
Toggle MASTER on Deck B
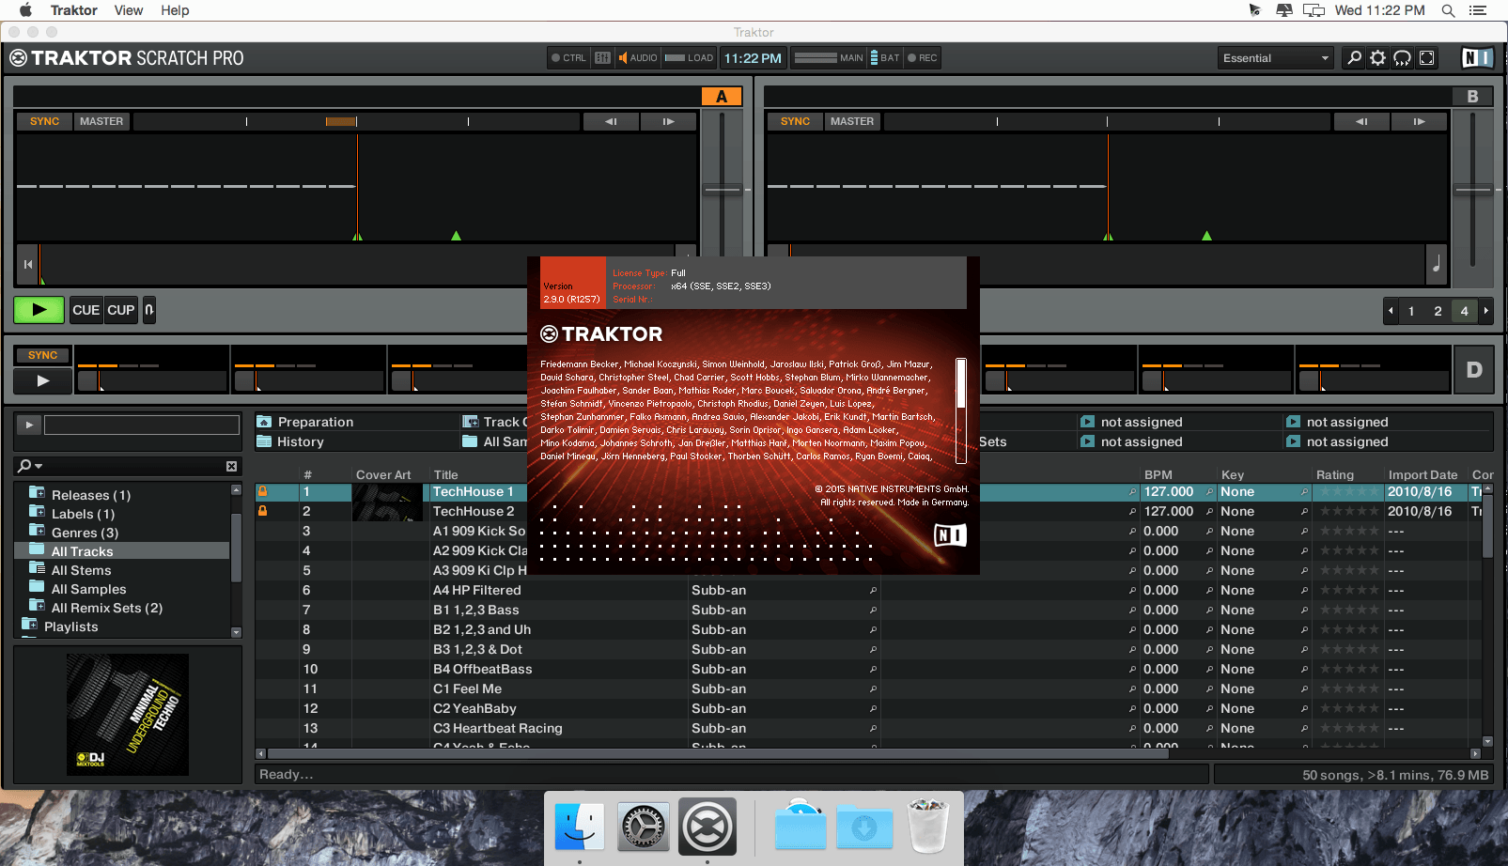(x=851, y=121)
